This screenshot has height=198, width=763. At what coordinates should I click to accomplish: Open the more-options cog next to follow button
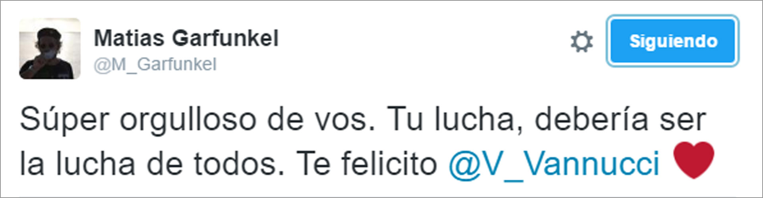(581, 42)
